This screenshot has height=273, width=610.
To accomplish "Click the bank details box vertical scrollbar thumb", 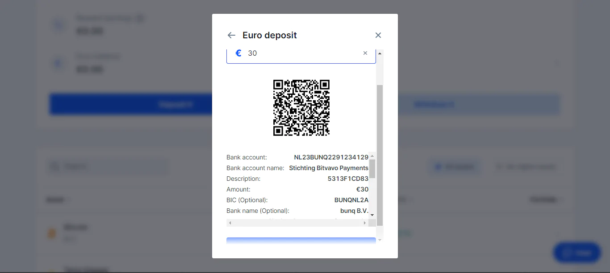I will pyautogui.click(x=372, y=169).
